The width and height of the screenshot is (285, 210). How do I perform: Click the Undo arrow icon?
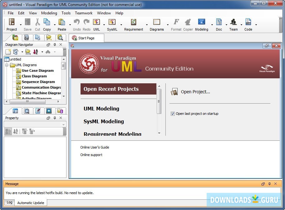click(x=77, y=22)
